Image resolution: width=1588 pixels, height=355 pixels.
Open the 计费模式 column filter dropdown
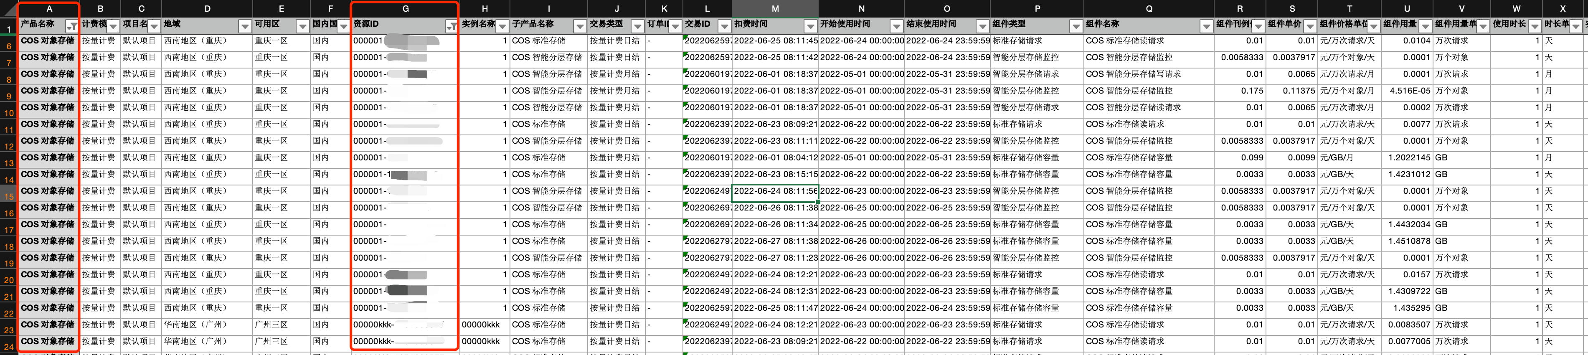[114, 26]
